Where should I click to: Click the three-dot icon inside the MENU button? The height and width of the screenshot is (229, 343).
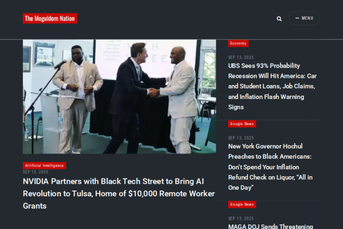click(x=297, y=18)
